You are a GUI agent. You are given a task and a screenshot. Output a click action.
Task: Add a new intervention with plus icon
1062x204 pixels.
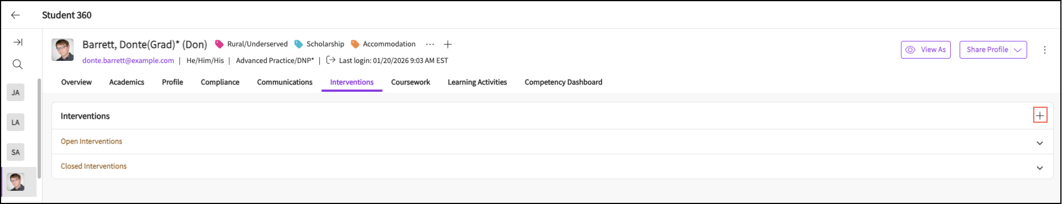(1039, 116)
